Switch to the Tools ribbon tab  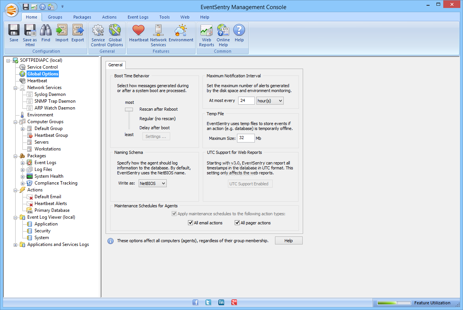point(164,17)
